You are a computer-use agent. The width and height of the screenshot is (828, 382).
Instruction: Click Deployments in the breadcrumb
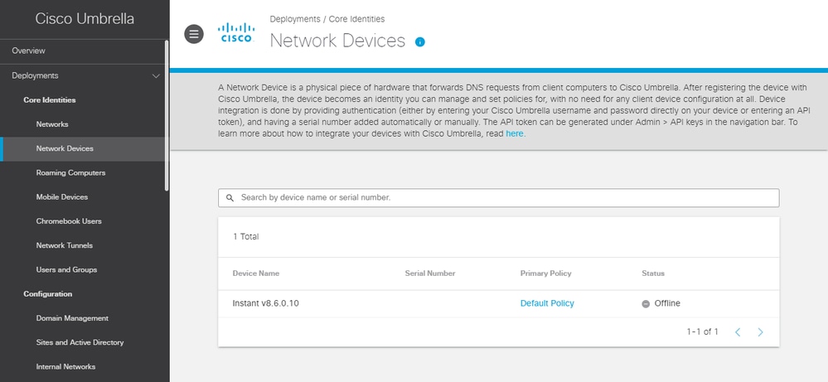click(x=295, y=19)
